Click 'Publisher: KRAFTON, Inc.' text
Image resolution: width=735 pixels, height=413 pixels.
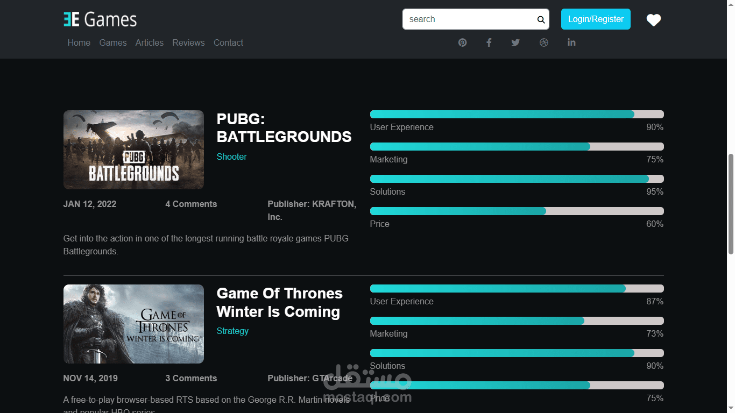pyautogui.click(x=312, y=210)
